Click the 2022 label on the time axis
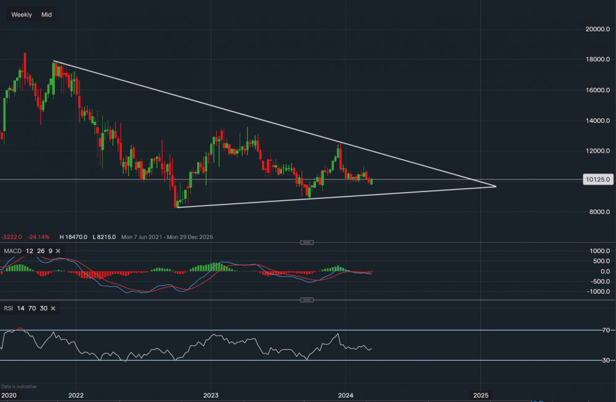The height and width of the screenshot is (402, 616). 76,395
